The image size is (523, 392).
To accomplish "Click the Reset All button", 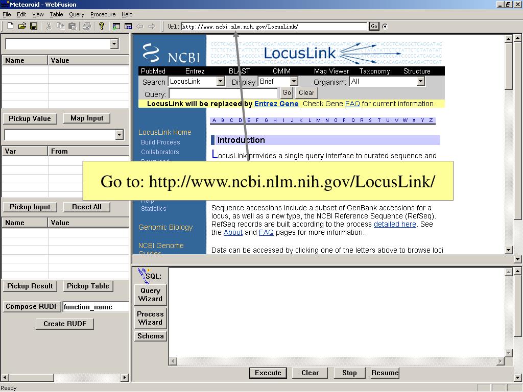I will click(87, 207).
